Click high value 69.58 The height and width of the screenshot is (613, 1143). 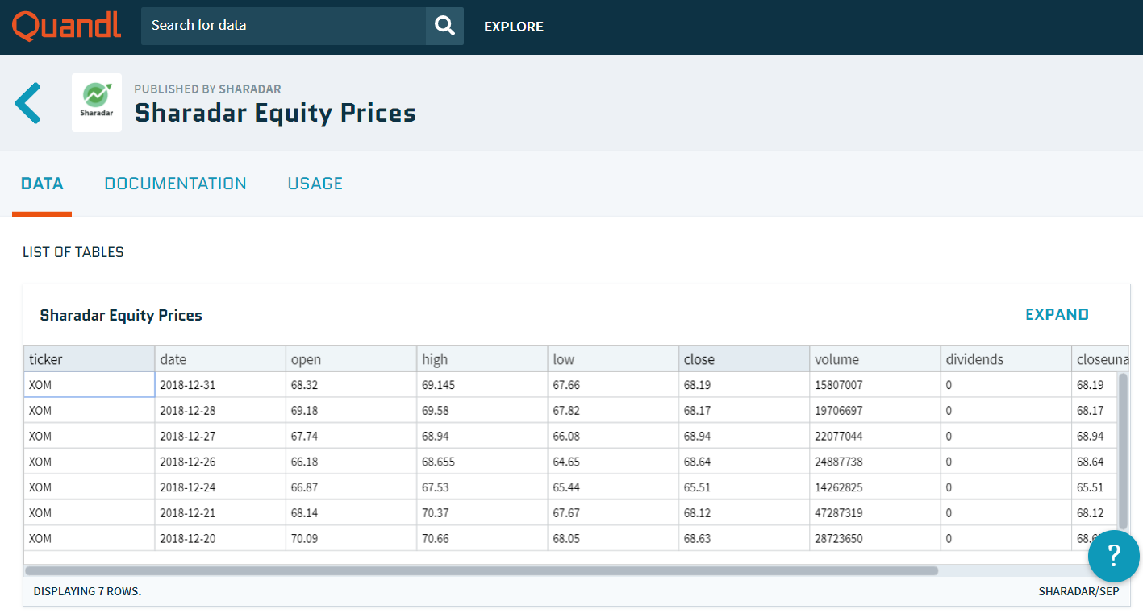482,411
